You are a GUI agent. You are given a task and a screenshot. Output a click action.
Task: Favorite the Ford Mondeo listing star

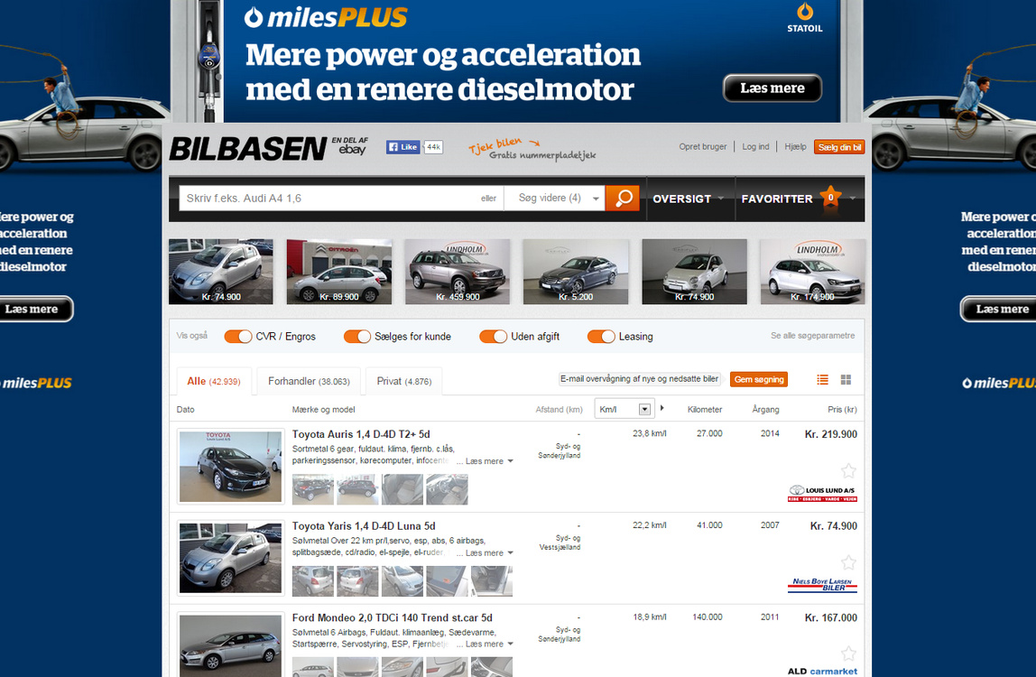pos(848,654)
